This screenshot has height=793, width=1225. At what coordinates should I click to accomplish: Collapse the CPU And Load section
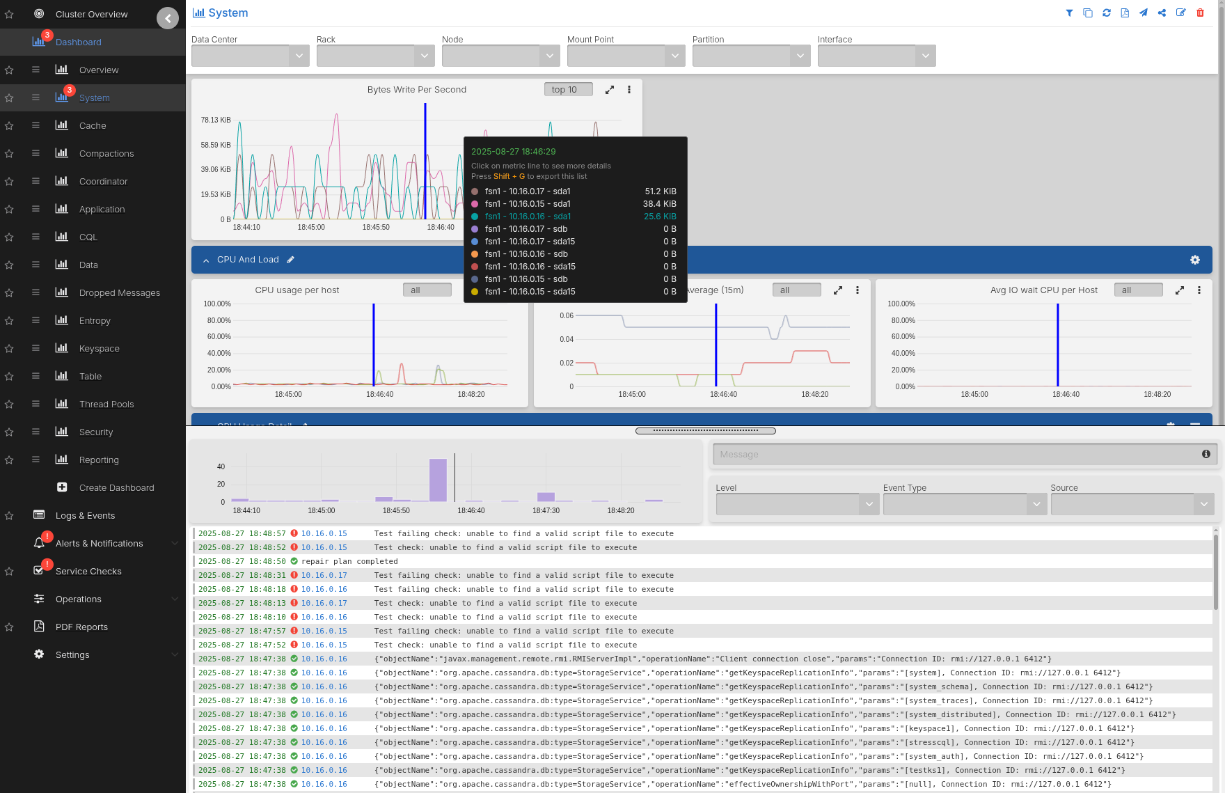click(206, 260)
